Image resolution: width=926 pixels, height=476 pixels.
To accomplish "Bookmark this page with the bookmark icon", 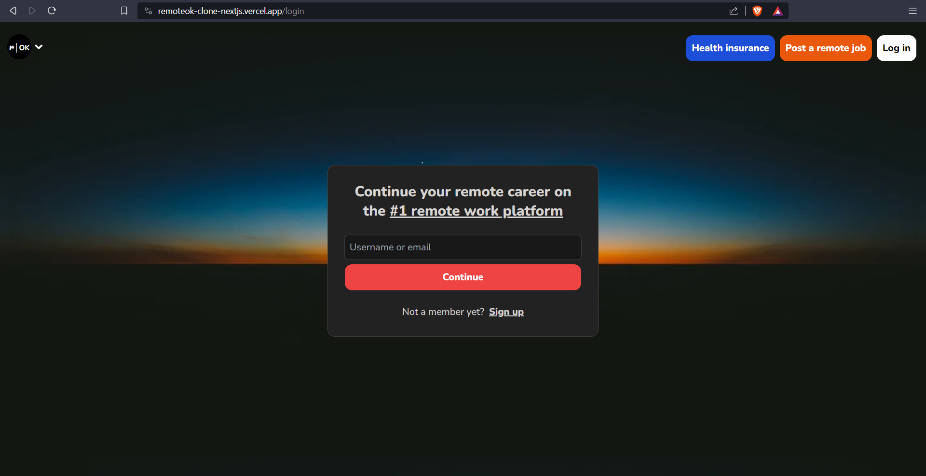I will (x=124, y=11).
